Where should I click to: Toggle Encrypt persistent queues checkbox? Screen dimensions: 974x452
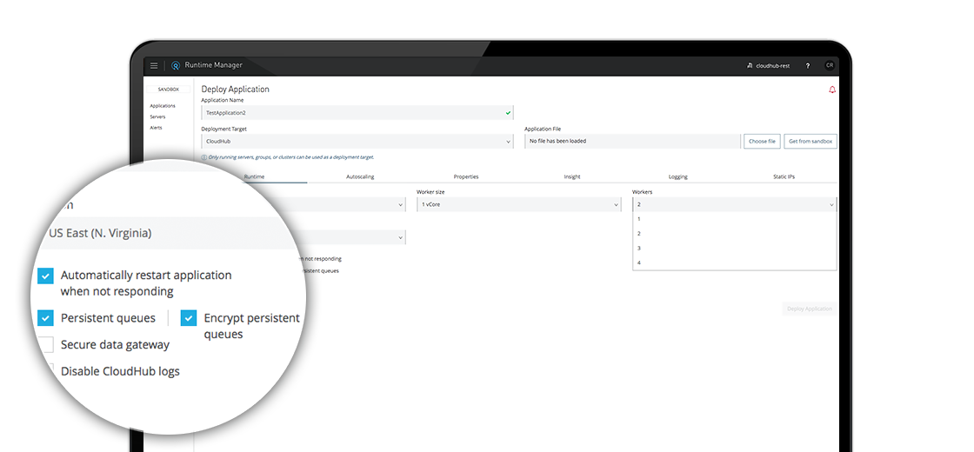tap(189, 318)
